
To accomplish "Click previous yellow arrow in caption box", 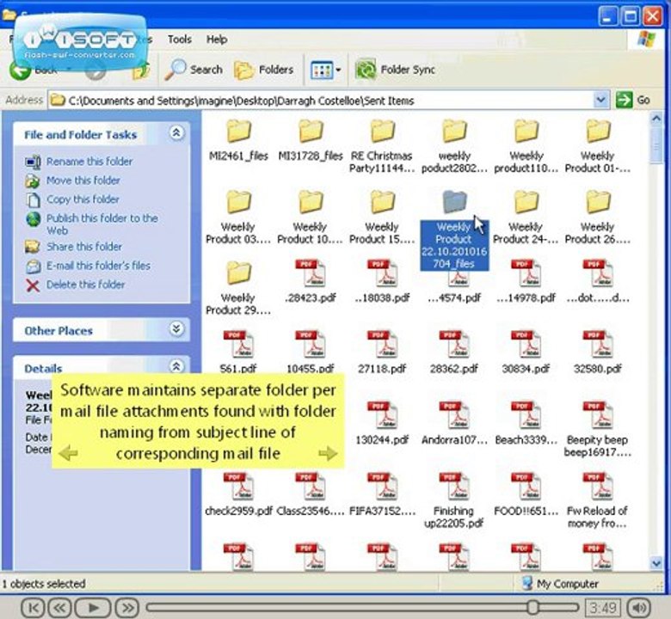I will 68,453.
